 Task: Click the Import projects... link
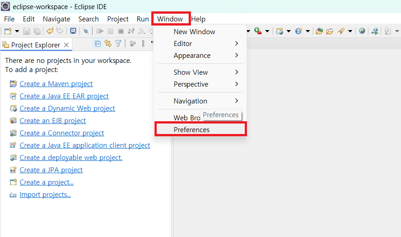tap(45, 194)
